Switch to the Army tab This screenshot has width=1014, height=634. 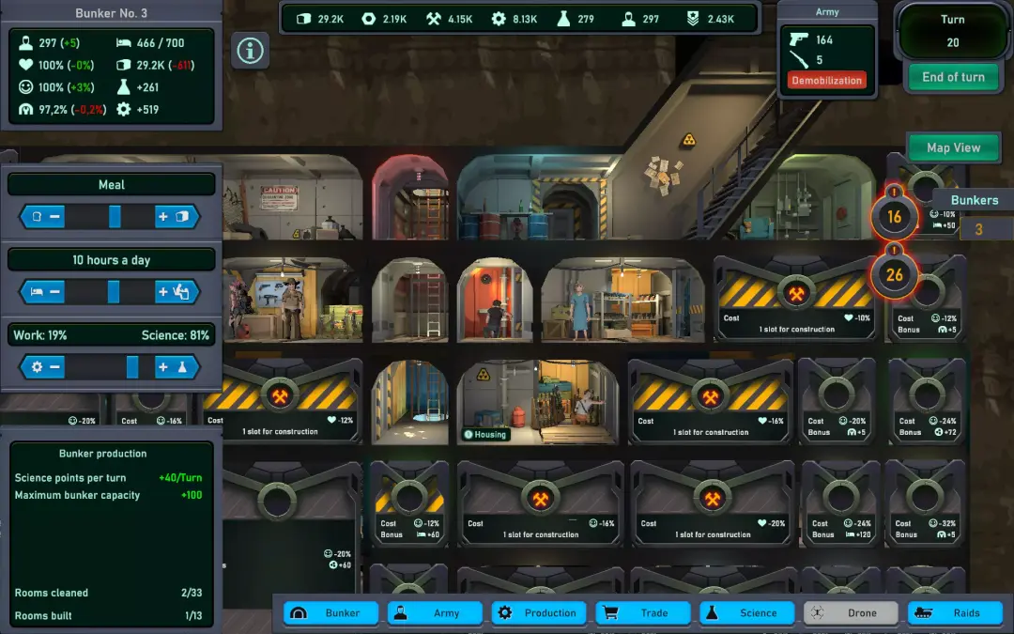point(436,612)
